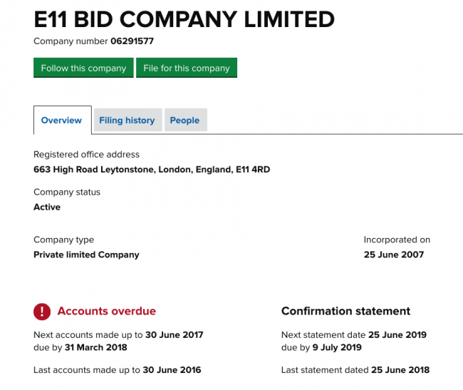Click next statement date 25 June 2019

397,335
